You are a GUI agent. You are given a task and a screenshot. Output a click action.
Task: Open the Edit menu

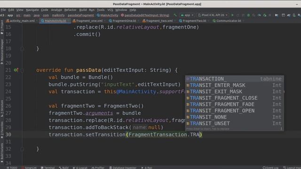[11, 10]
